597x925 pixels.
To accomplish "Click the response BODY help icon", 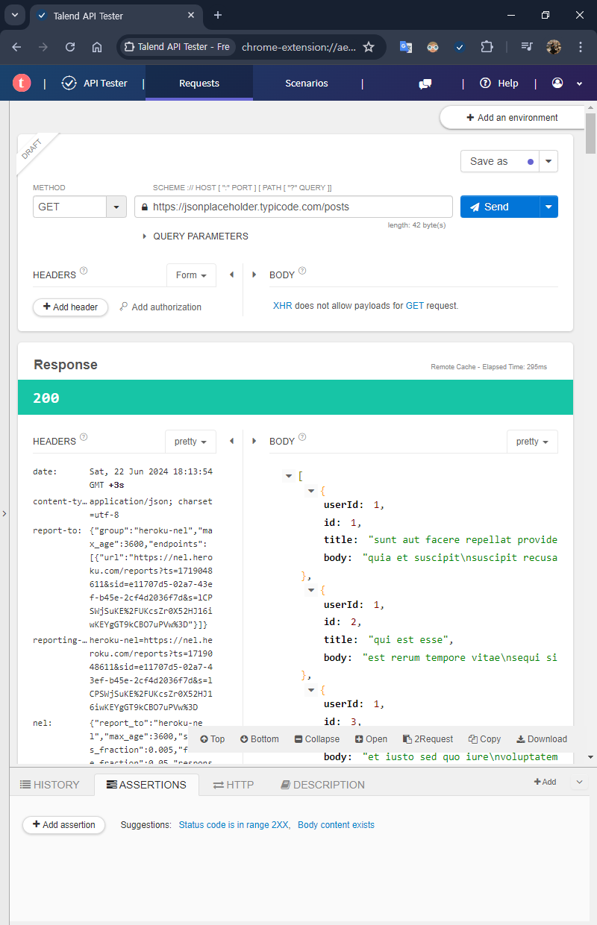I will (302, 438).
